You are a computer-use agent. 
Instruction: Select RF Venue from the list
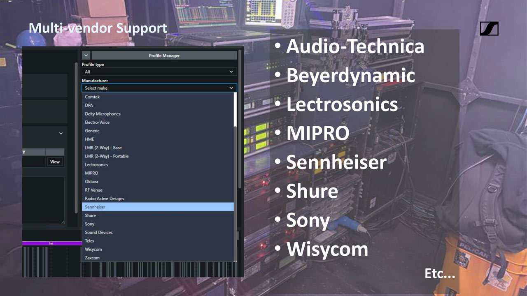click(158, 190)
